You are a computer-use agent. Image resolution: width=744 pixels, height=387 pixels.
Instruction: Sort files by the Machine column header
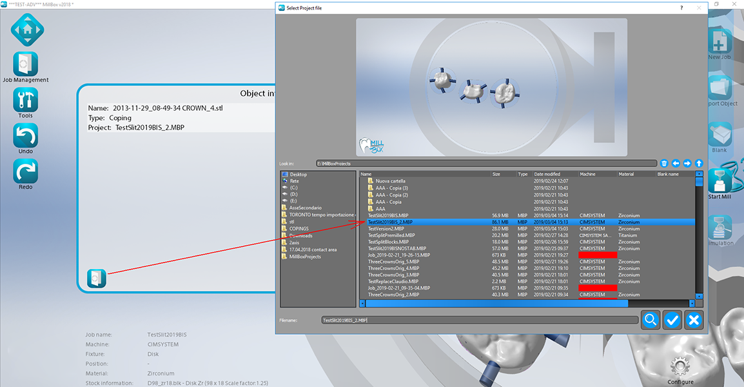pos(598,174)
